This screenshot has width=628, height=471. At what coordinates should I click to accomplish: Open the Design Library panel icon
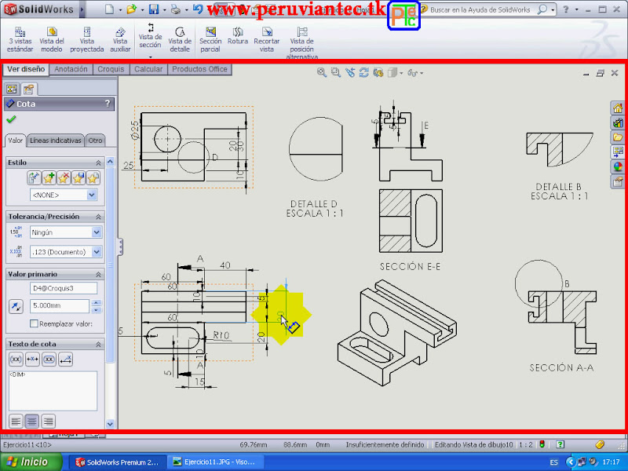point(618,122)
